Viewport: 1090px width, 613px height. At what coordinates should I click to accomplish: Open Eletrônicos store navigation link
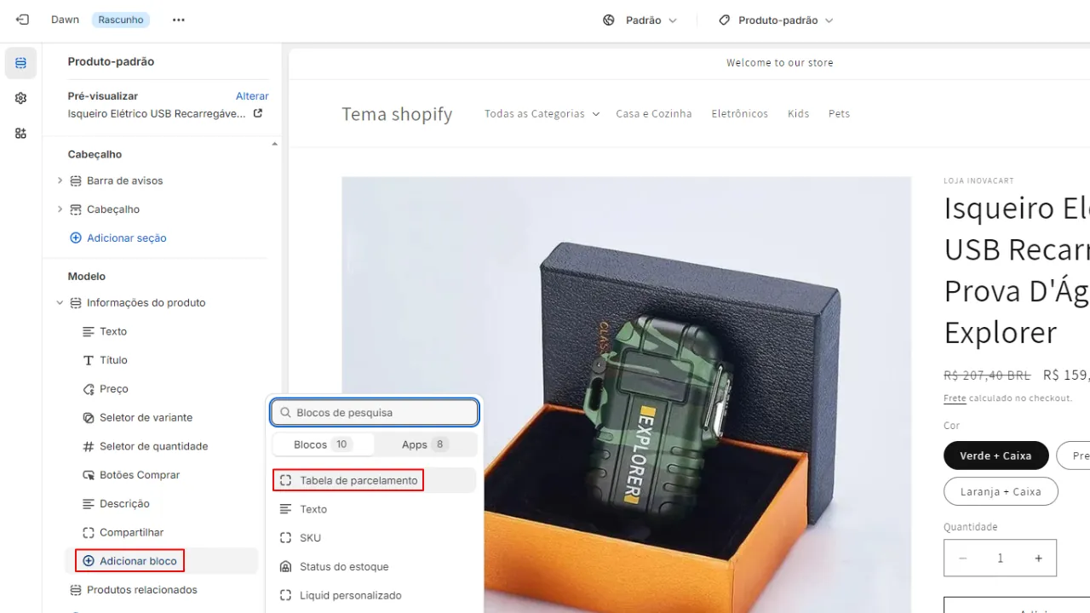[x=740, y=113]
